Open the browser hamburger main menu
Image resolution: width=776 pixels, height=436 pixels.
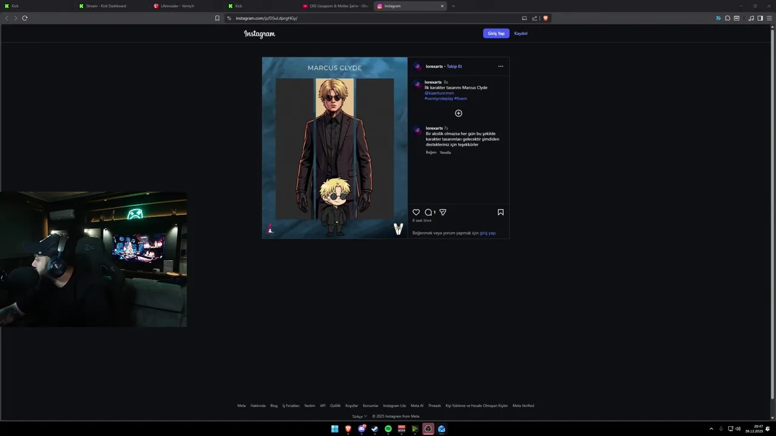(769, 18)
